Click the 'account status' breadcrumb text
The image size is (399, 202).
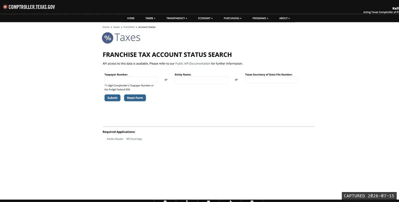147,27
